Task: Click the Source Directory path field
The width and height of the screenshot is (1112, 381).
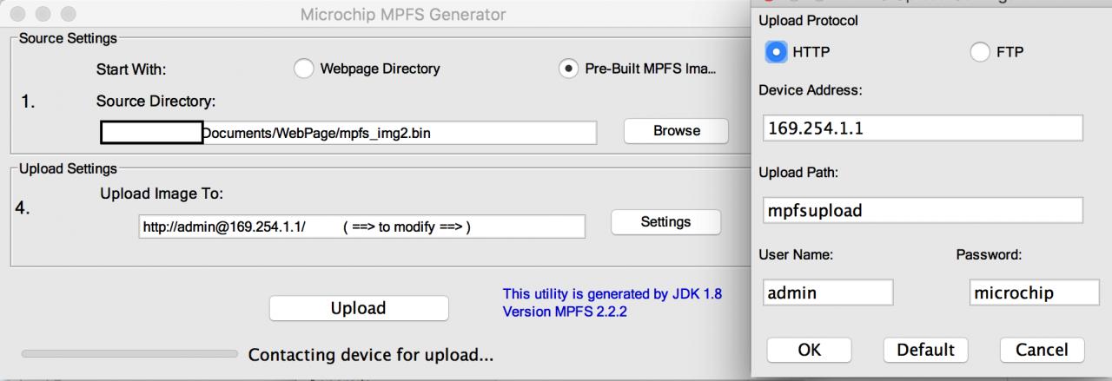Action: pos(349,132)
